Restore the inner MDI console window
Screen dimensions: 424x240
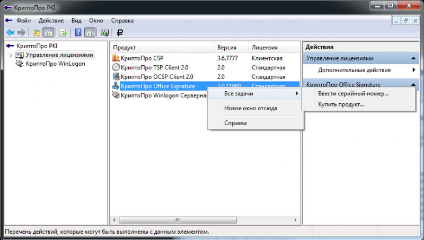click(x=405, y=21)
